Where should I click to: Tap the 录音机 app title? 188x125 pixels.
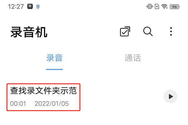click(x=29, y=32)
